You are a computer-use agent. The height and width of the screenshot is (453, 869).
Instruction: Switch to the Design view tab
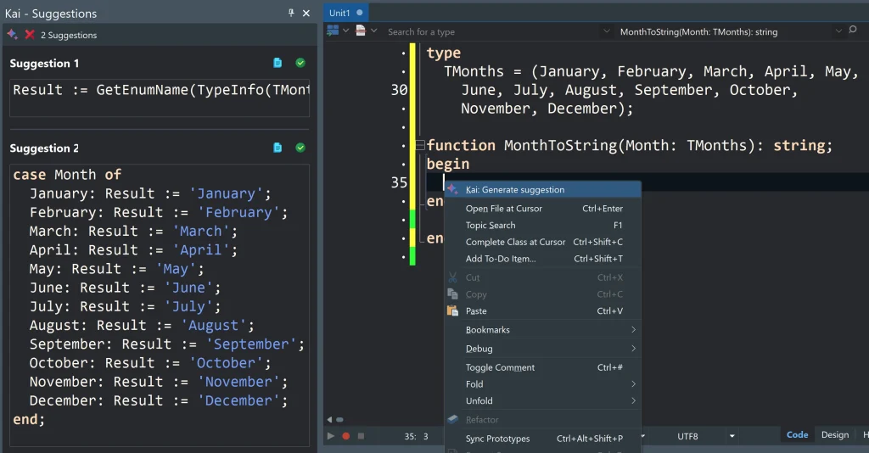[835, 435]
